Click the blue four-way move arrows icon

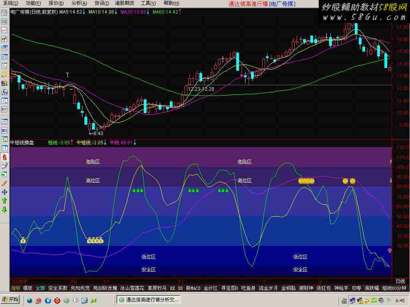[4, 192]
